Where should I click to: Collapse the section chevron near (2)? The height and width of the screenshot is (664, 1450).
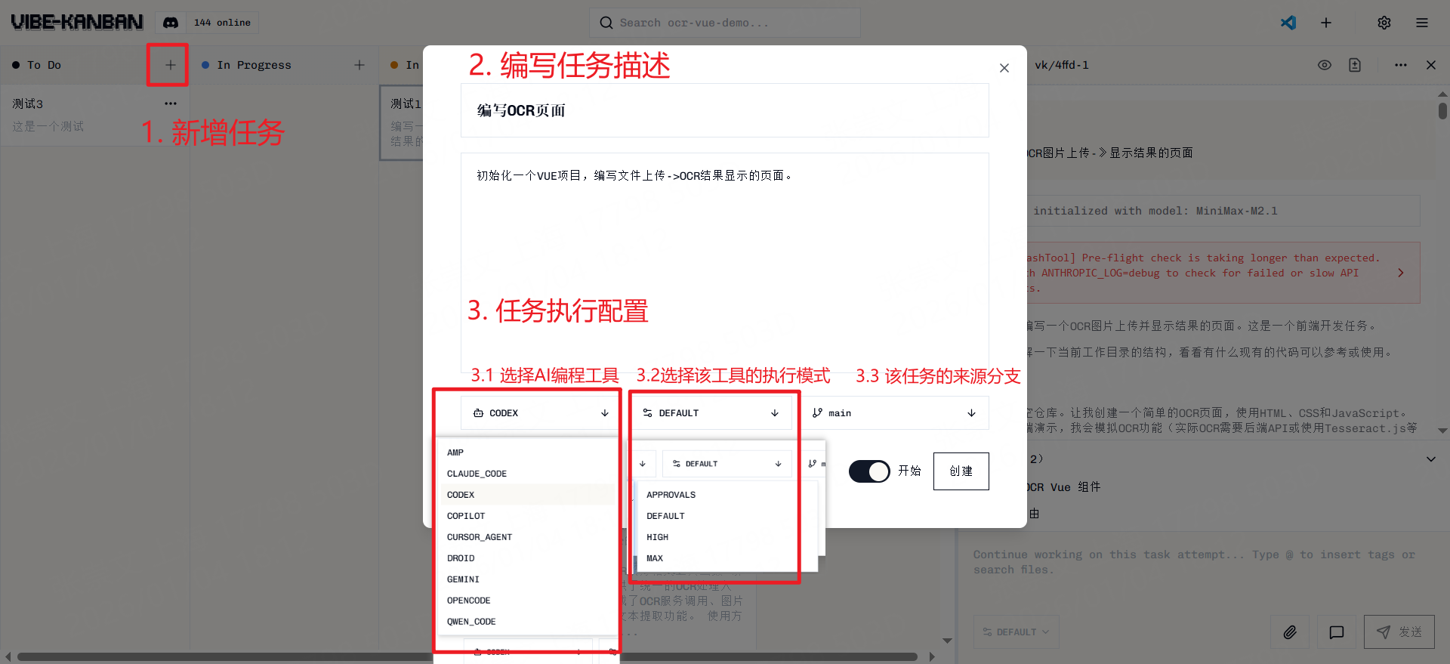coord(1431,459)
